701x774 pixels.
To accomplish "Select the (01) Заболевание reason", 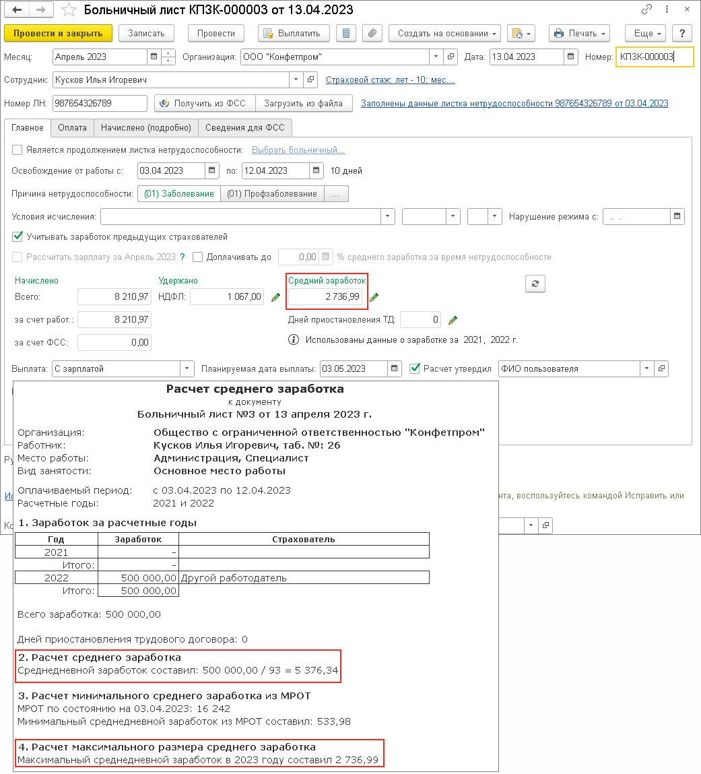I will [x=179, y=193].
